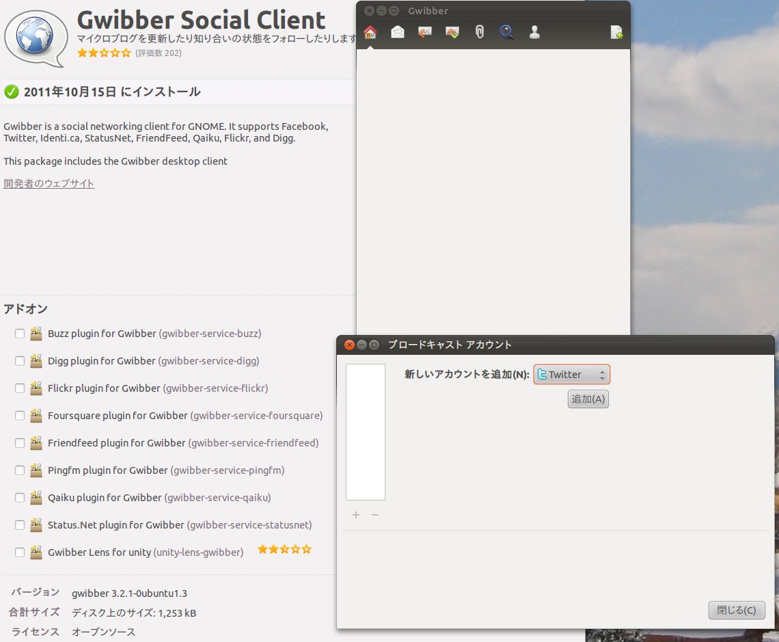
Task: Click the package icon beside Qaiku plugin
Action: [x=36, y=498]
